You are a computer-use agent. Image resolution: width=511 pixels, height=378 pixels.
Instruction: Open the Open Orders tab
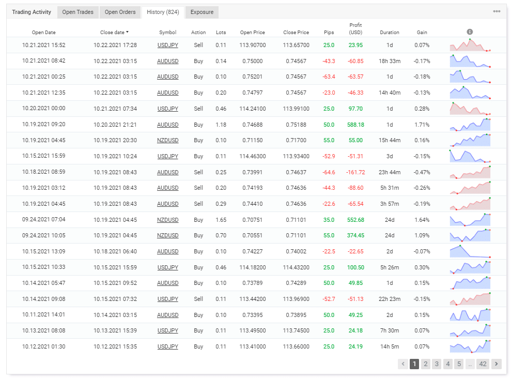point(120,12)
